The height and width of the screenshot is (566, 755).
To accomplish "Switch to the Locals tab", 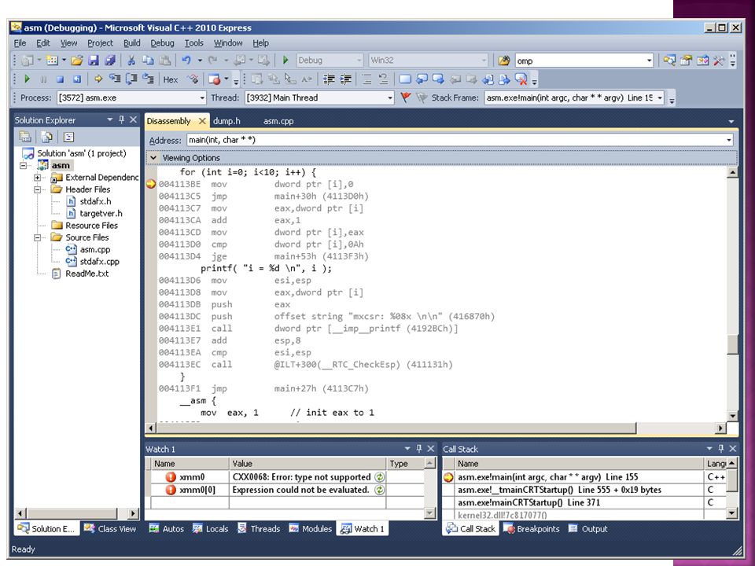I will pyautogui.click(x=211, y=528).
